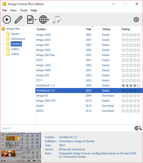
Task: Select Amiga 1000 in the list
Action: tap(43, 35)
